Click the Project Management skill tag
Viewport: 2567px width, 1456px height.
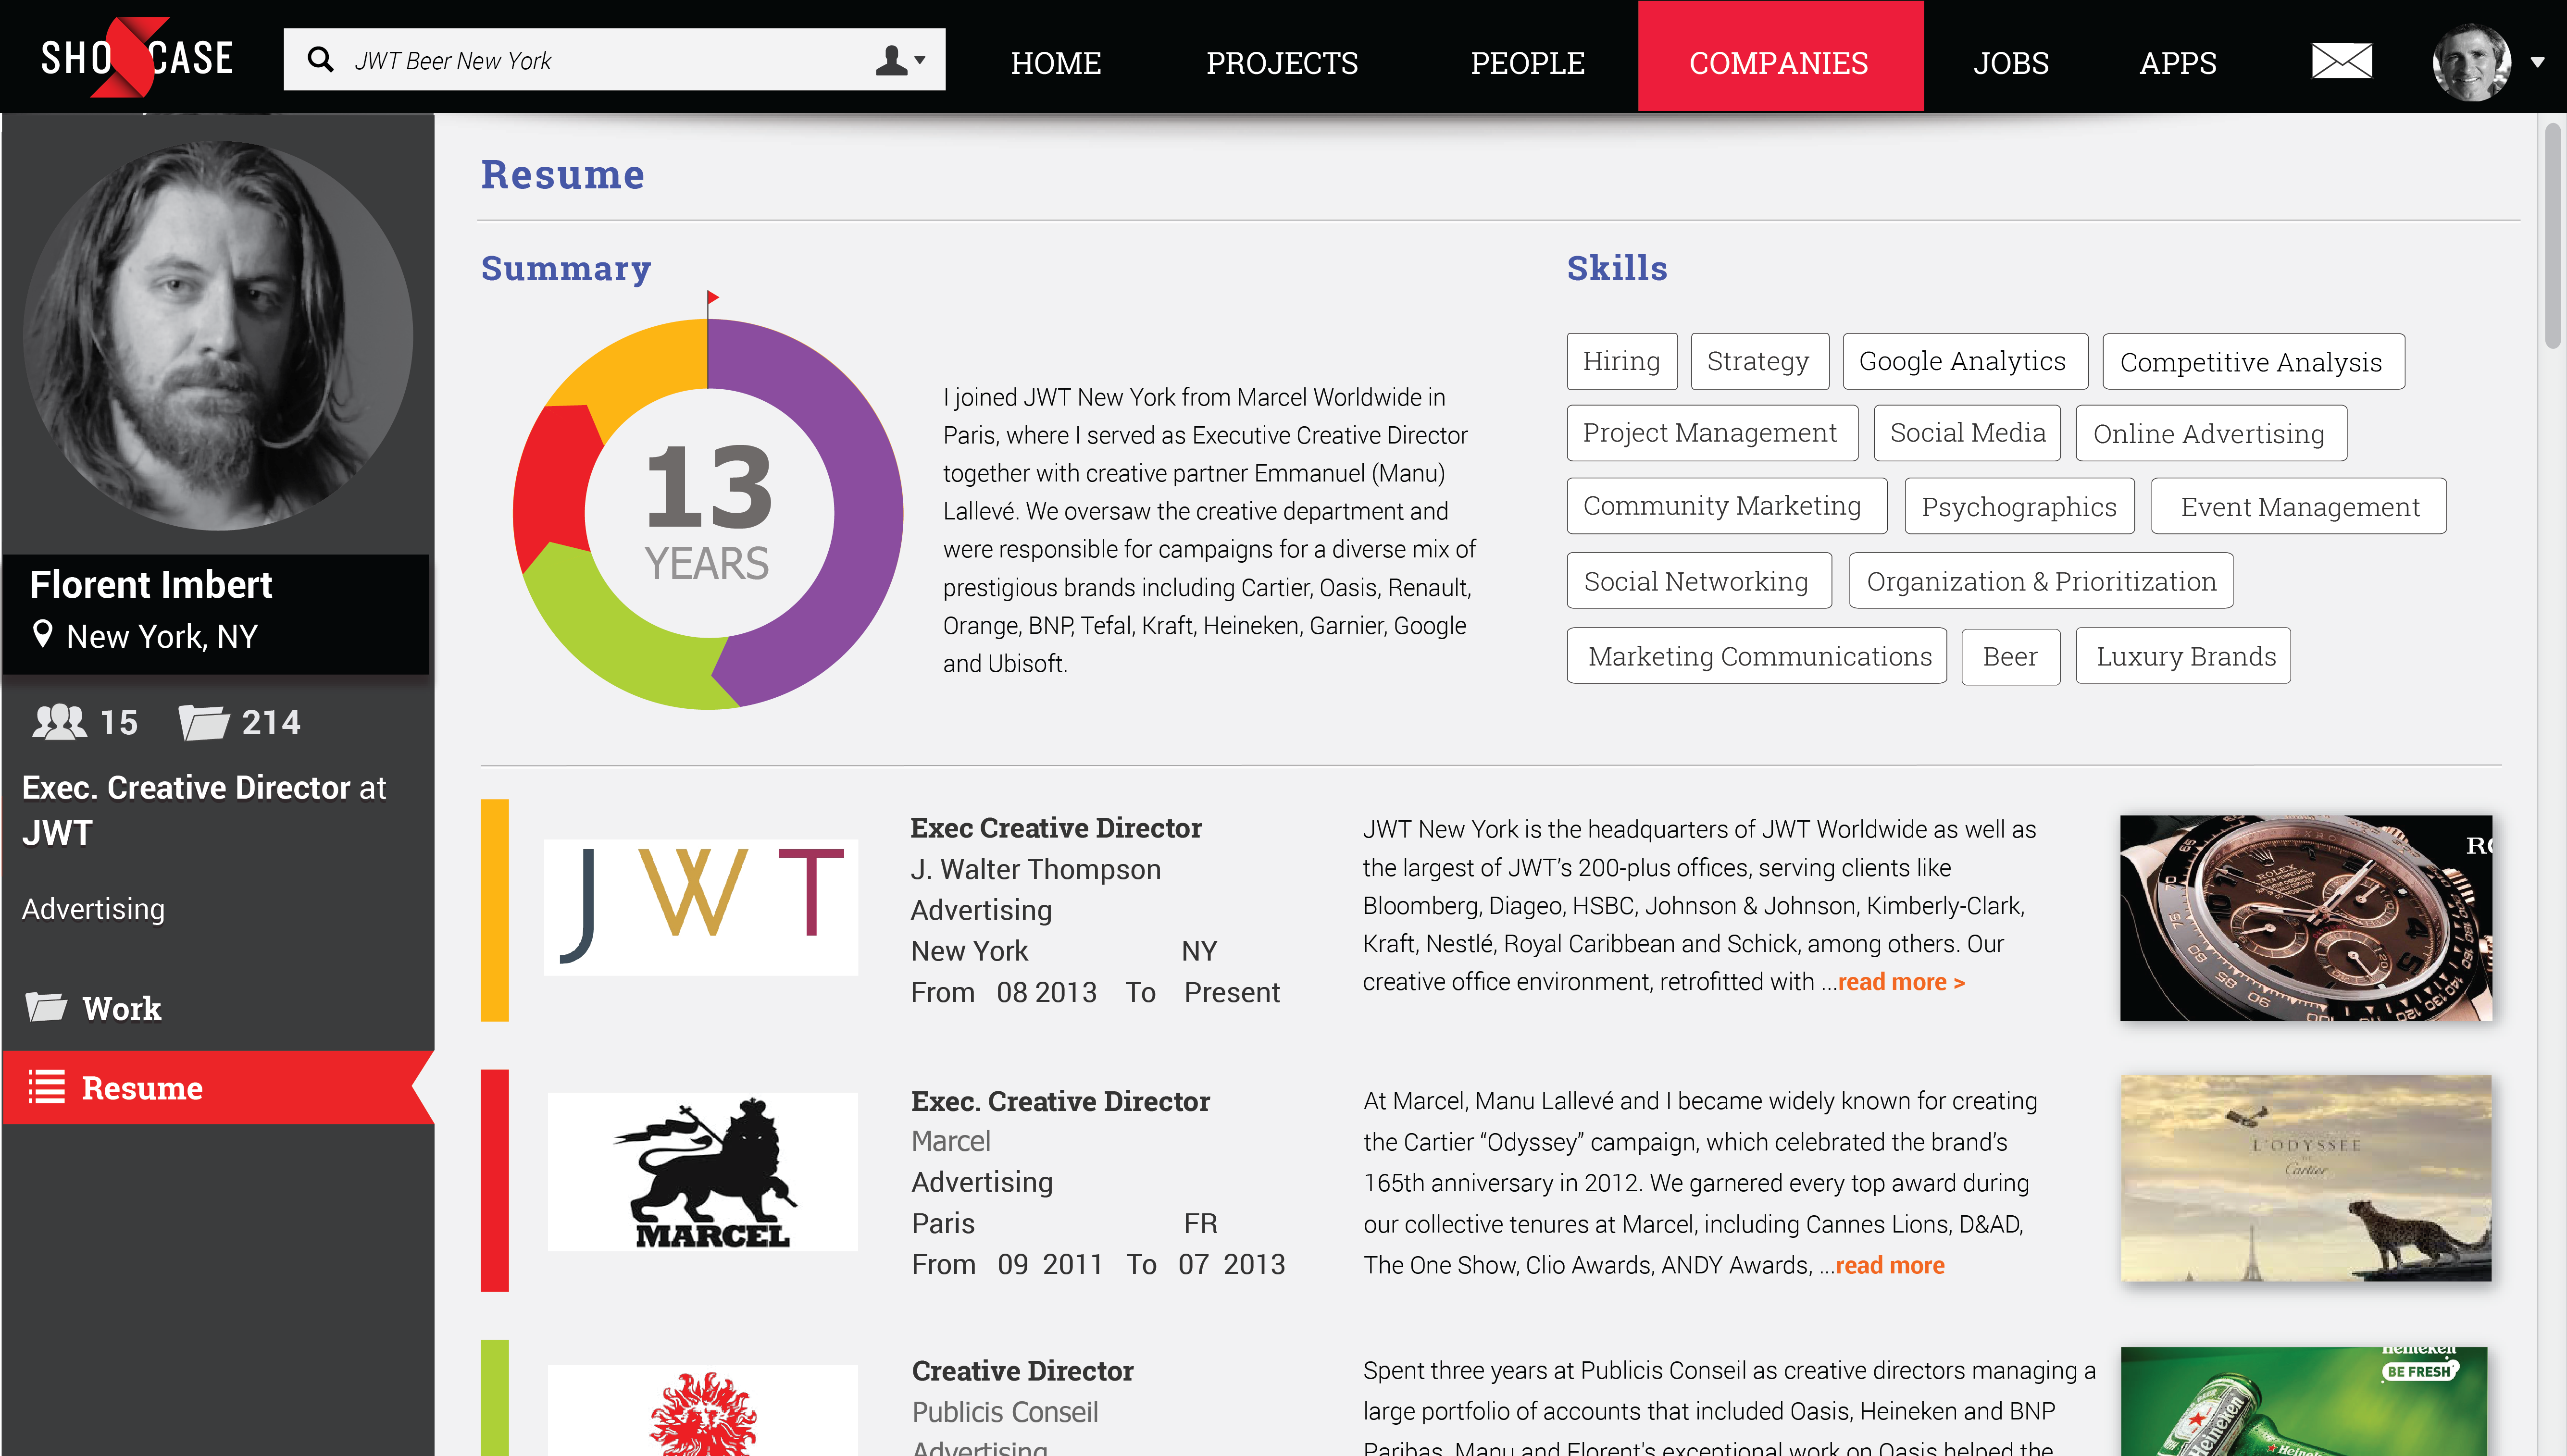(x=1712, y=433)
